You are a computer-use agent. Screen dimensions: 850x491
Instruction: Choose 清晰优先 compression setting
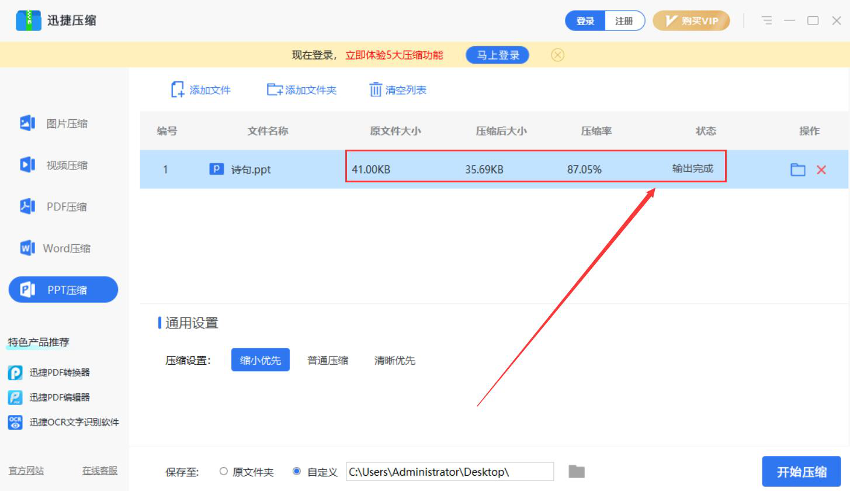point(395,360)
